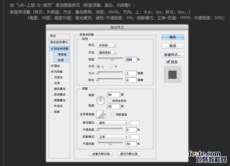Click the 深度 value field 584
Viewport: 230px width, 166px height.
[x=131, y=60]
